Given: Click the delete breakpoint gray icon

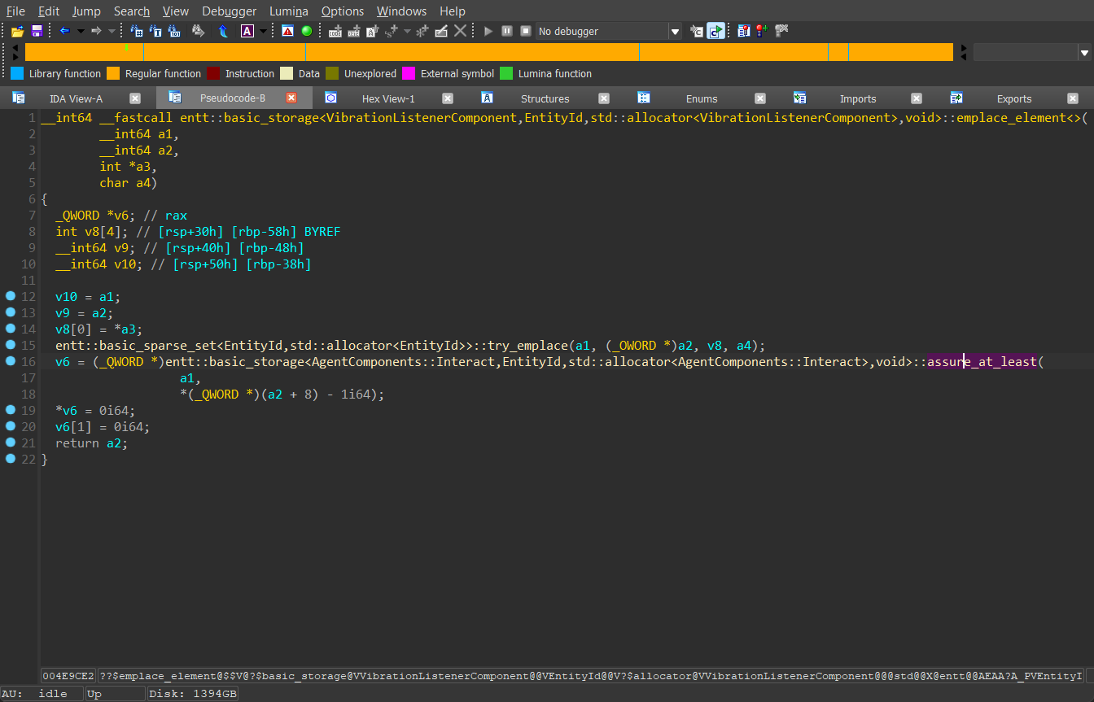Looking at the screenshot, I should click(x=781, y=31).
